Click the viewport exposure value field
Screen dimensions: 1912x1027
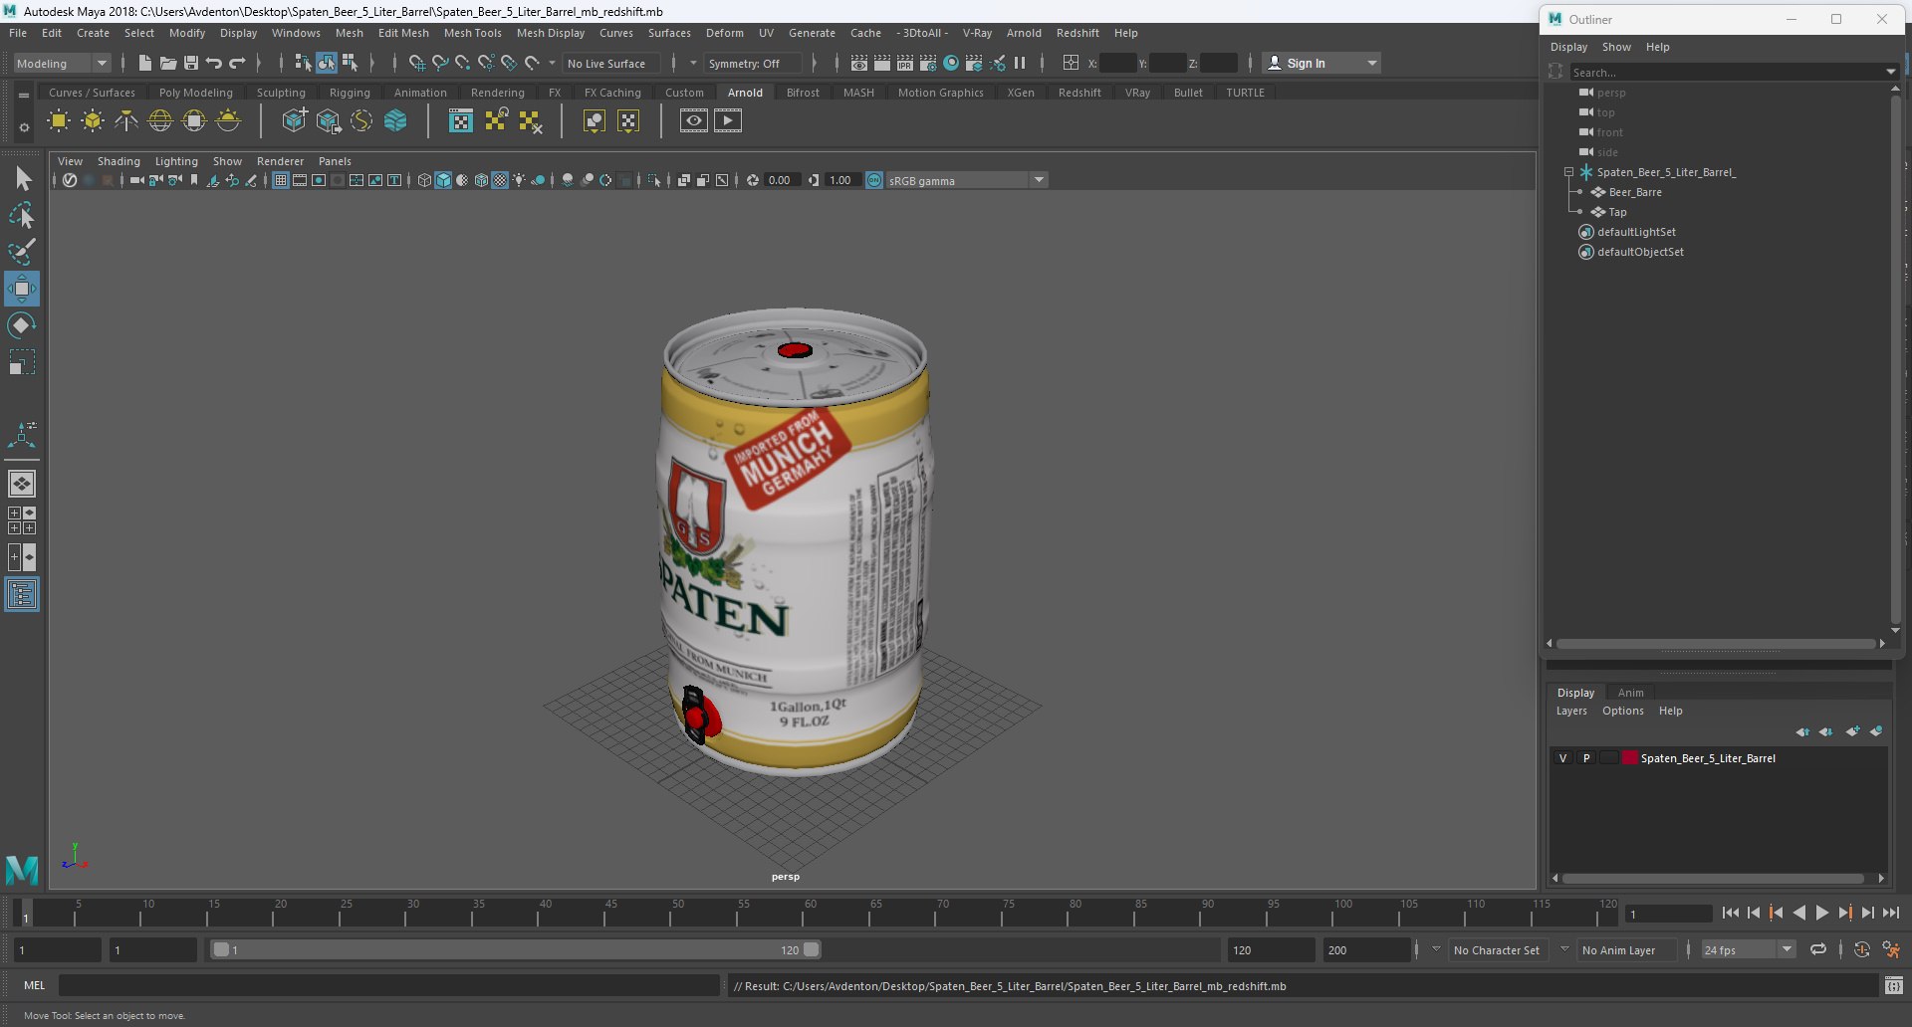(783, 180)
